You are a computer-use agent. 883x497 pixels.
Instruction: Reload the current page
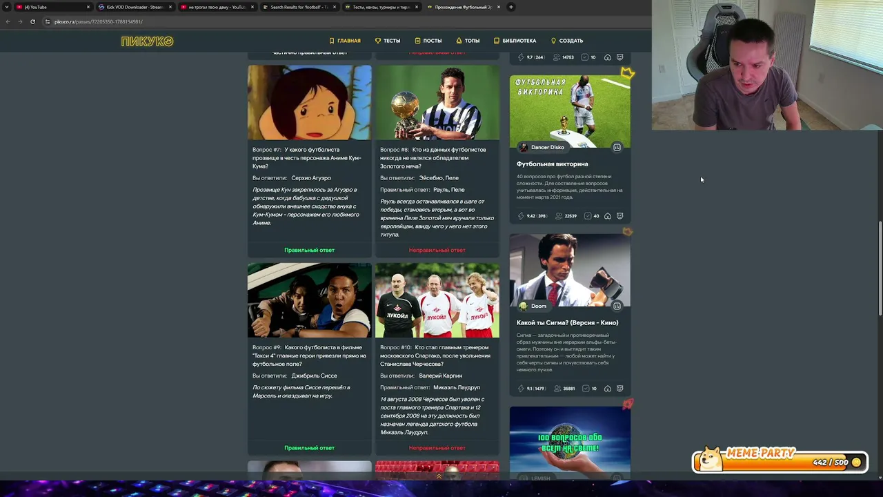32,21
